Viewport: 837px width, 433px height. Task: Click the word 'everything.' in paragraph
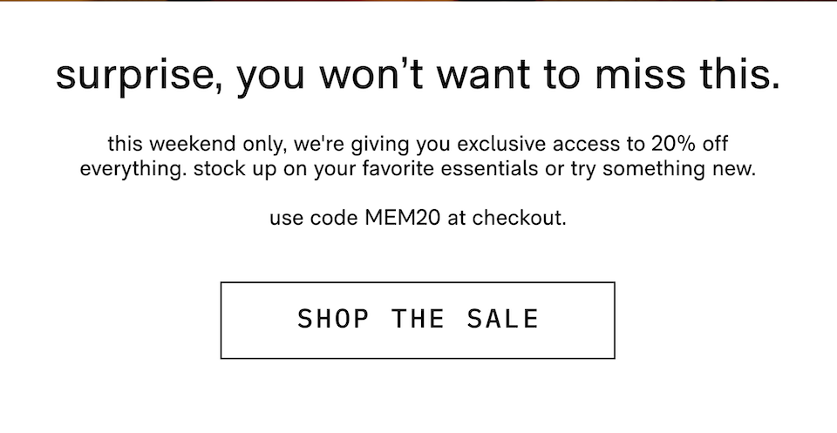pos(133,169)
